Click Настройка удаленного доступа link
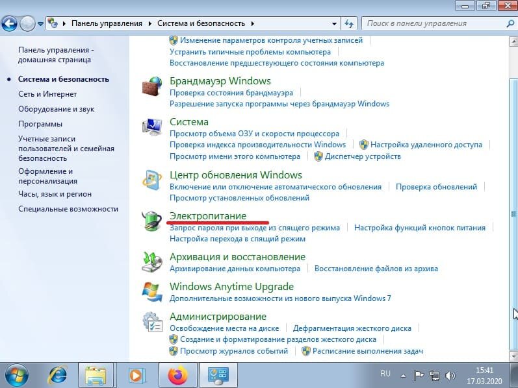 [426, 145]
